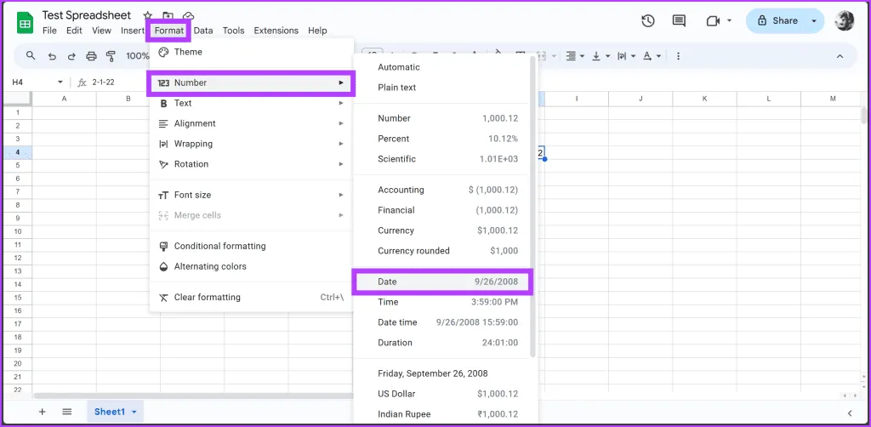Select the paint format roller icon
Image resolution: width=871 pixels, height=427 pixels.
click(x=111, y=56)
